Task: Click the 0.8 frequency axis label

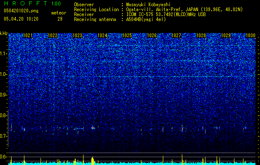Action: click(x=3, y=115)
